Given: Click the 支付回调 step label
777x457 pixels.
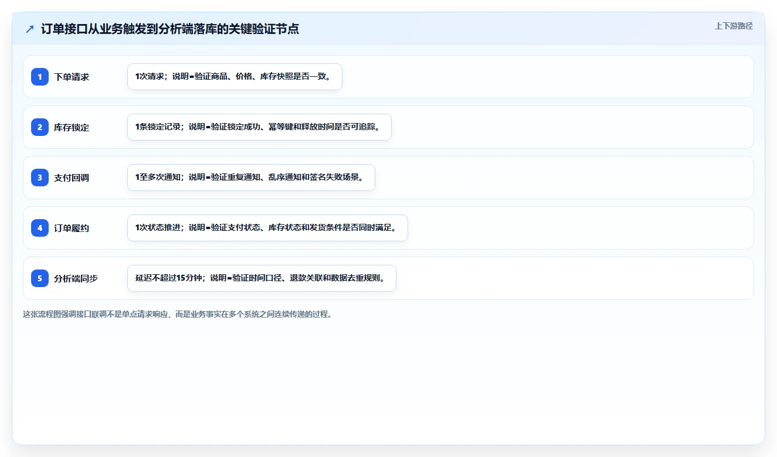Looking at the screenshot, I should [x=72, y=178].
